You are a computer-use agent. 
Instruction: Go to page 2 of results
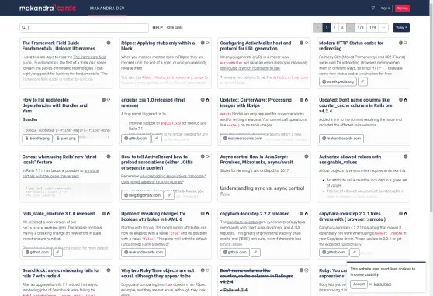pos(334,28)
